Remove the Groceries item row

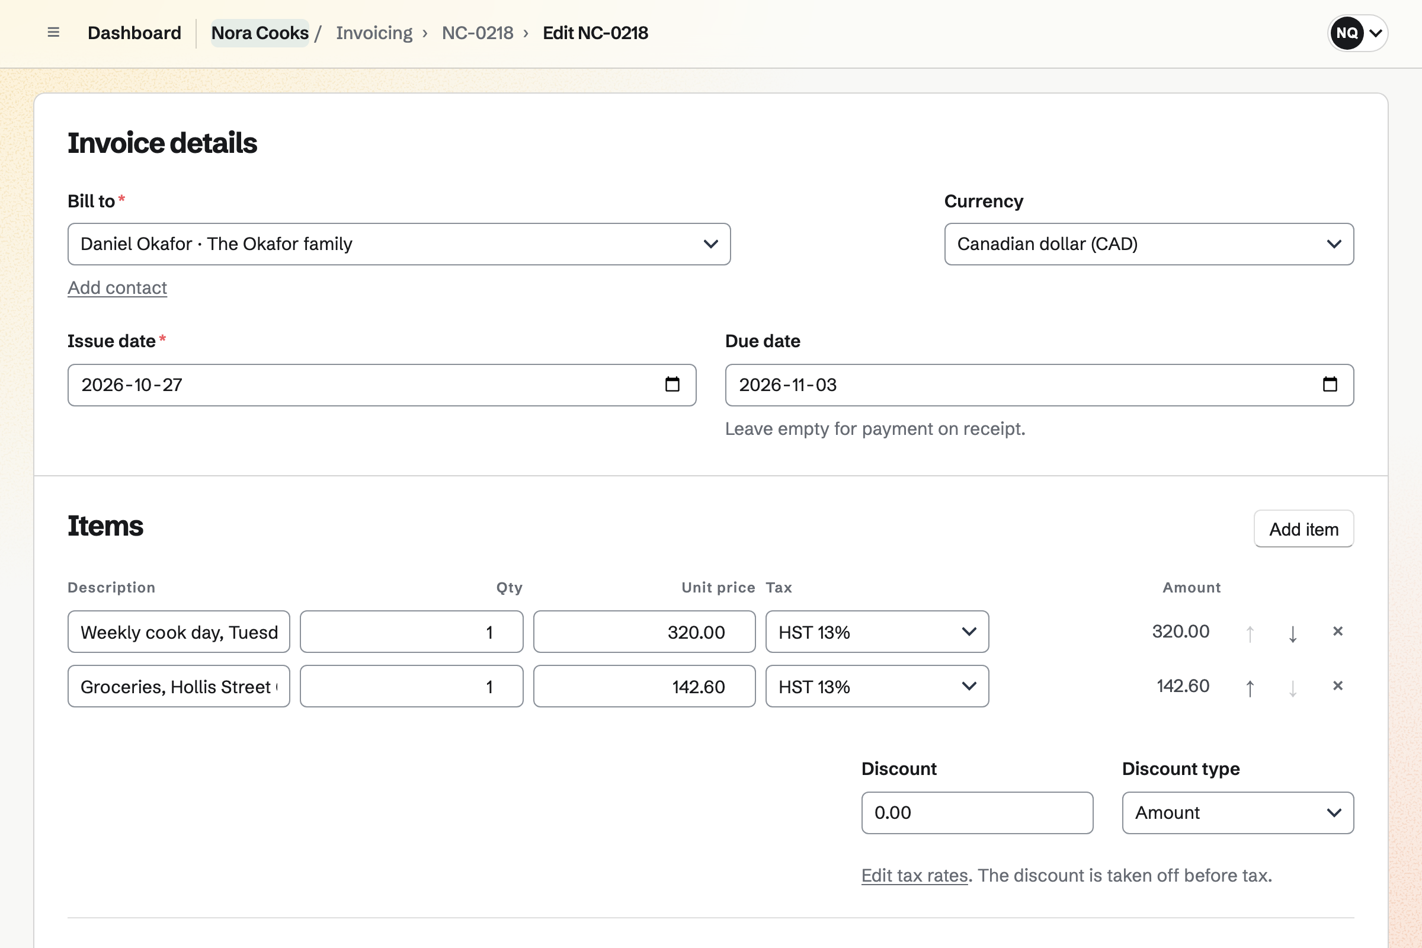(1338, 686)
